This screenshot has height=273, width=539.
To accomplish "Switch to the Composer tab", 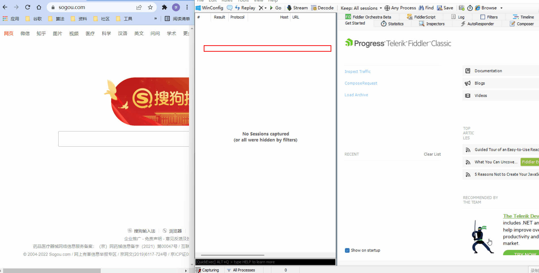I will coord(522,24).
